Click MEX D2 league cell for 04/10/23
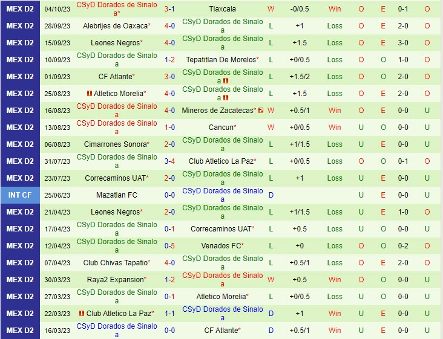Viewport: 443px width, 339px height. click(x=20, y=9)
